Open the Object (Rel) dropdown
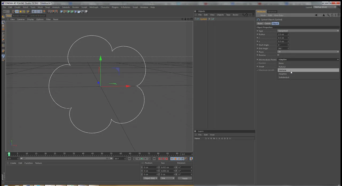 coord(150,178)
